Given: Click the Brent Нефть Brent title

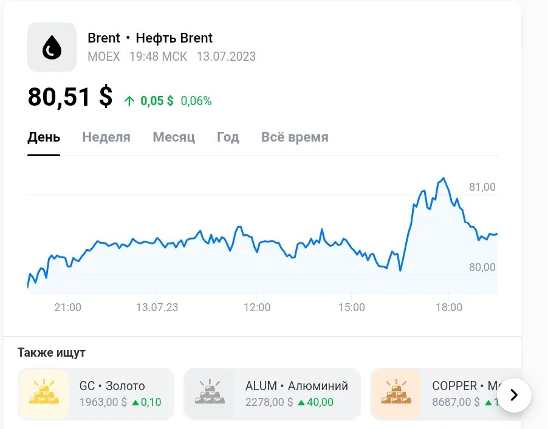Looking at the screenshot, I should click(x=150, y=38).
